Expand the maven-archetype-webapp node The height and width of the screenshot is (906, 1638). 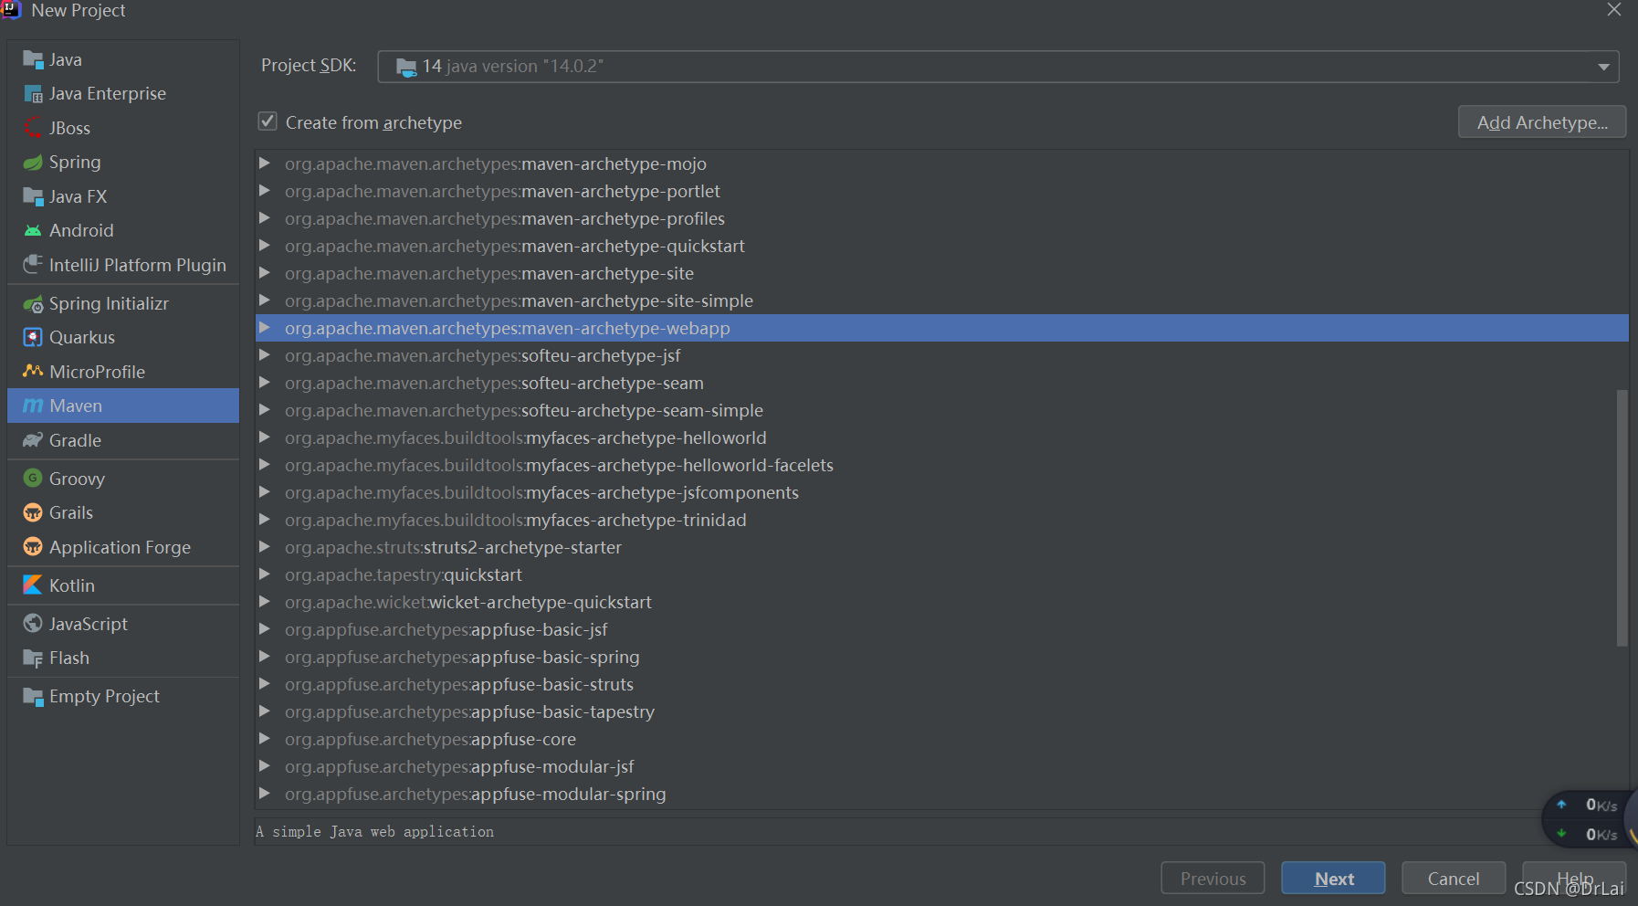point(265,328)
